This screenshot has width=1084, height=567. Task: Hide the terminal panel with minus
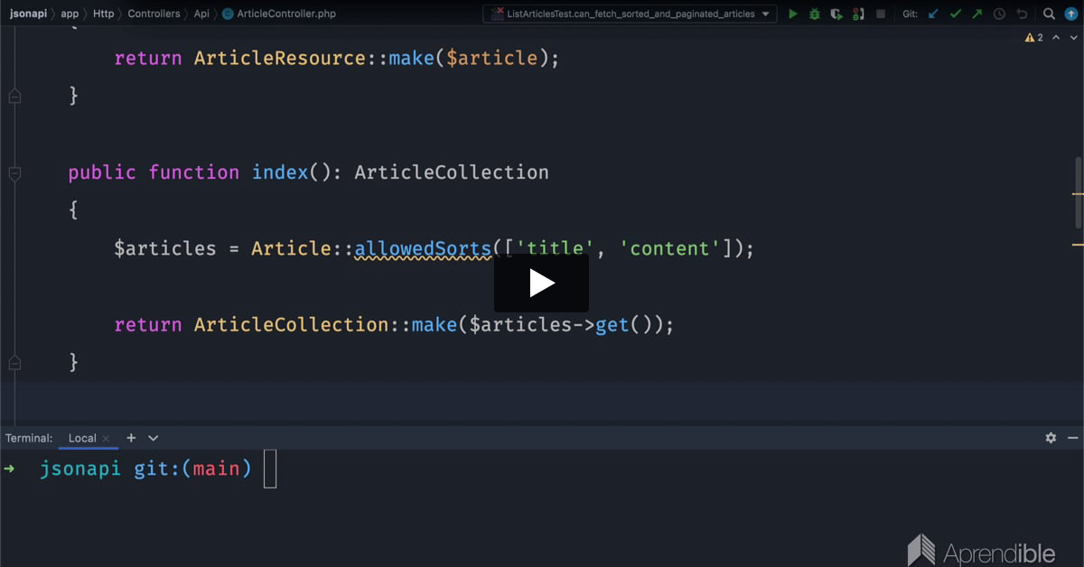coord(1071,438)
